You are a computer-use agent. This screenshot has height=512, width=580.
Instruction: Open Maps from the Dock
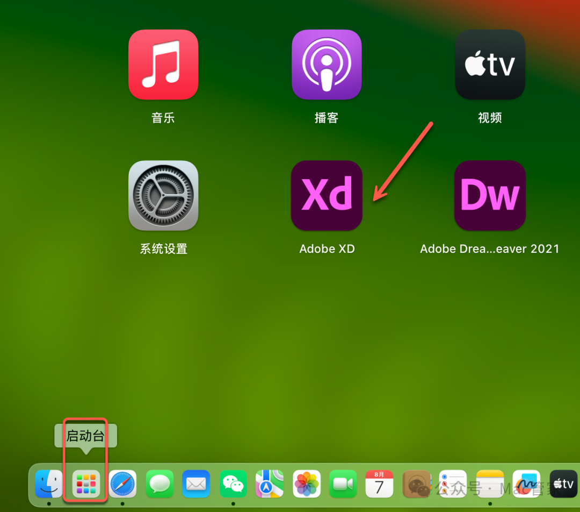tap(270, 484)
